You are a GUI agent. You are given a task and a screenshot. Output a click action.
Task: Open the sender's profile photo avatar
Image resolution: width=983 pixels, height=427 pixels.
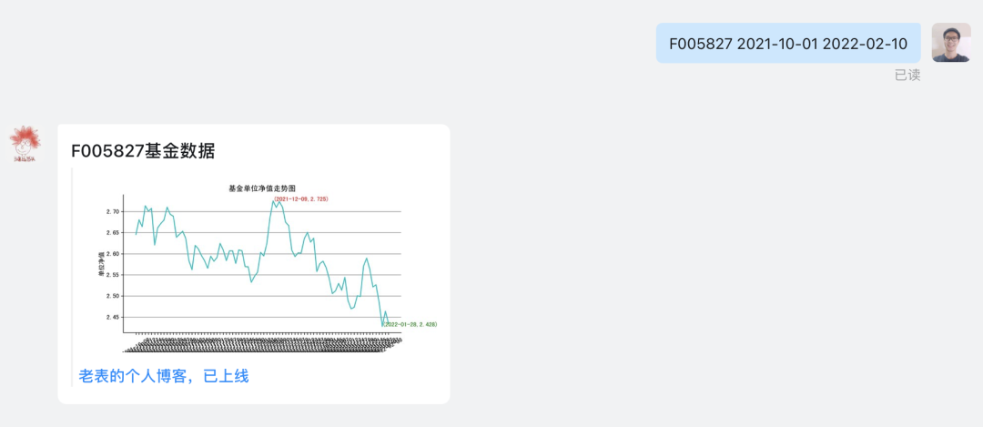pos(951,43)
